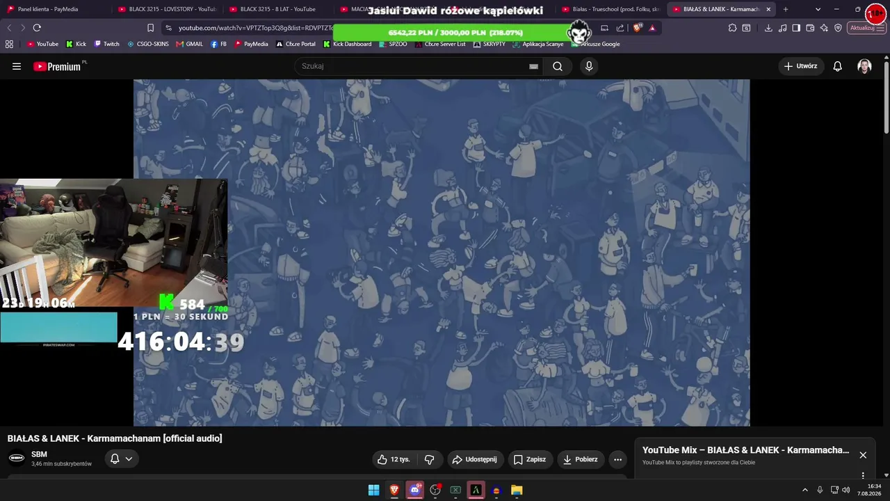Expand the tab search dropdown

click(818, 9)
